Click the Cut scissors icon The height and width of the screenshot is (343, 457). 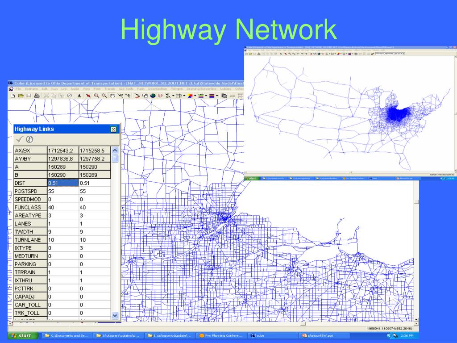tap(46, 96)
